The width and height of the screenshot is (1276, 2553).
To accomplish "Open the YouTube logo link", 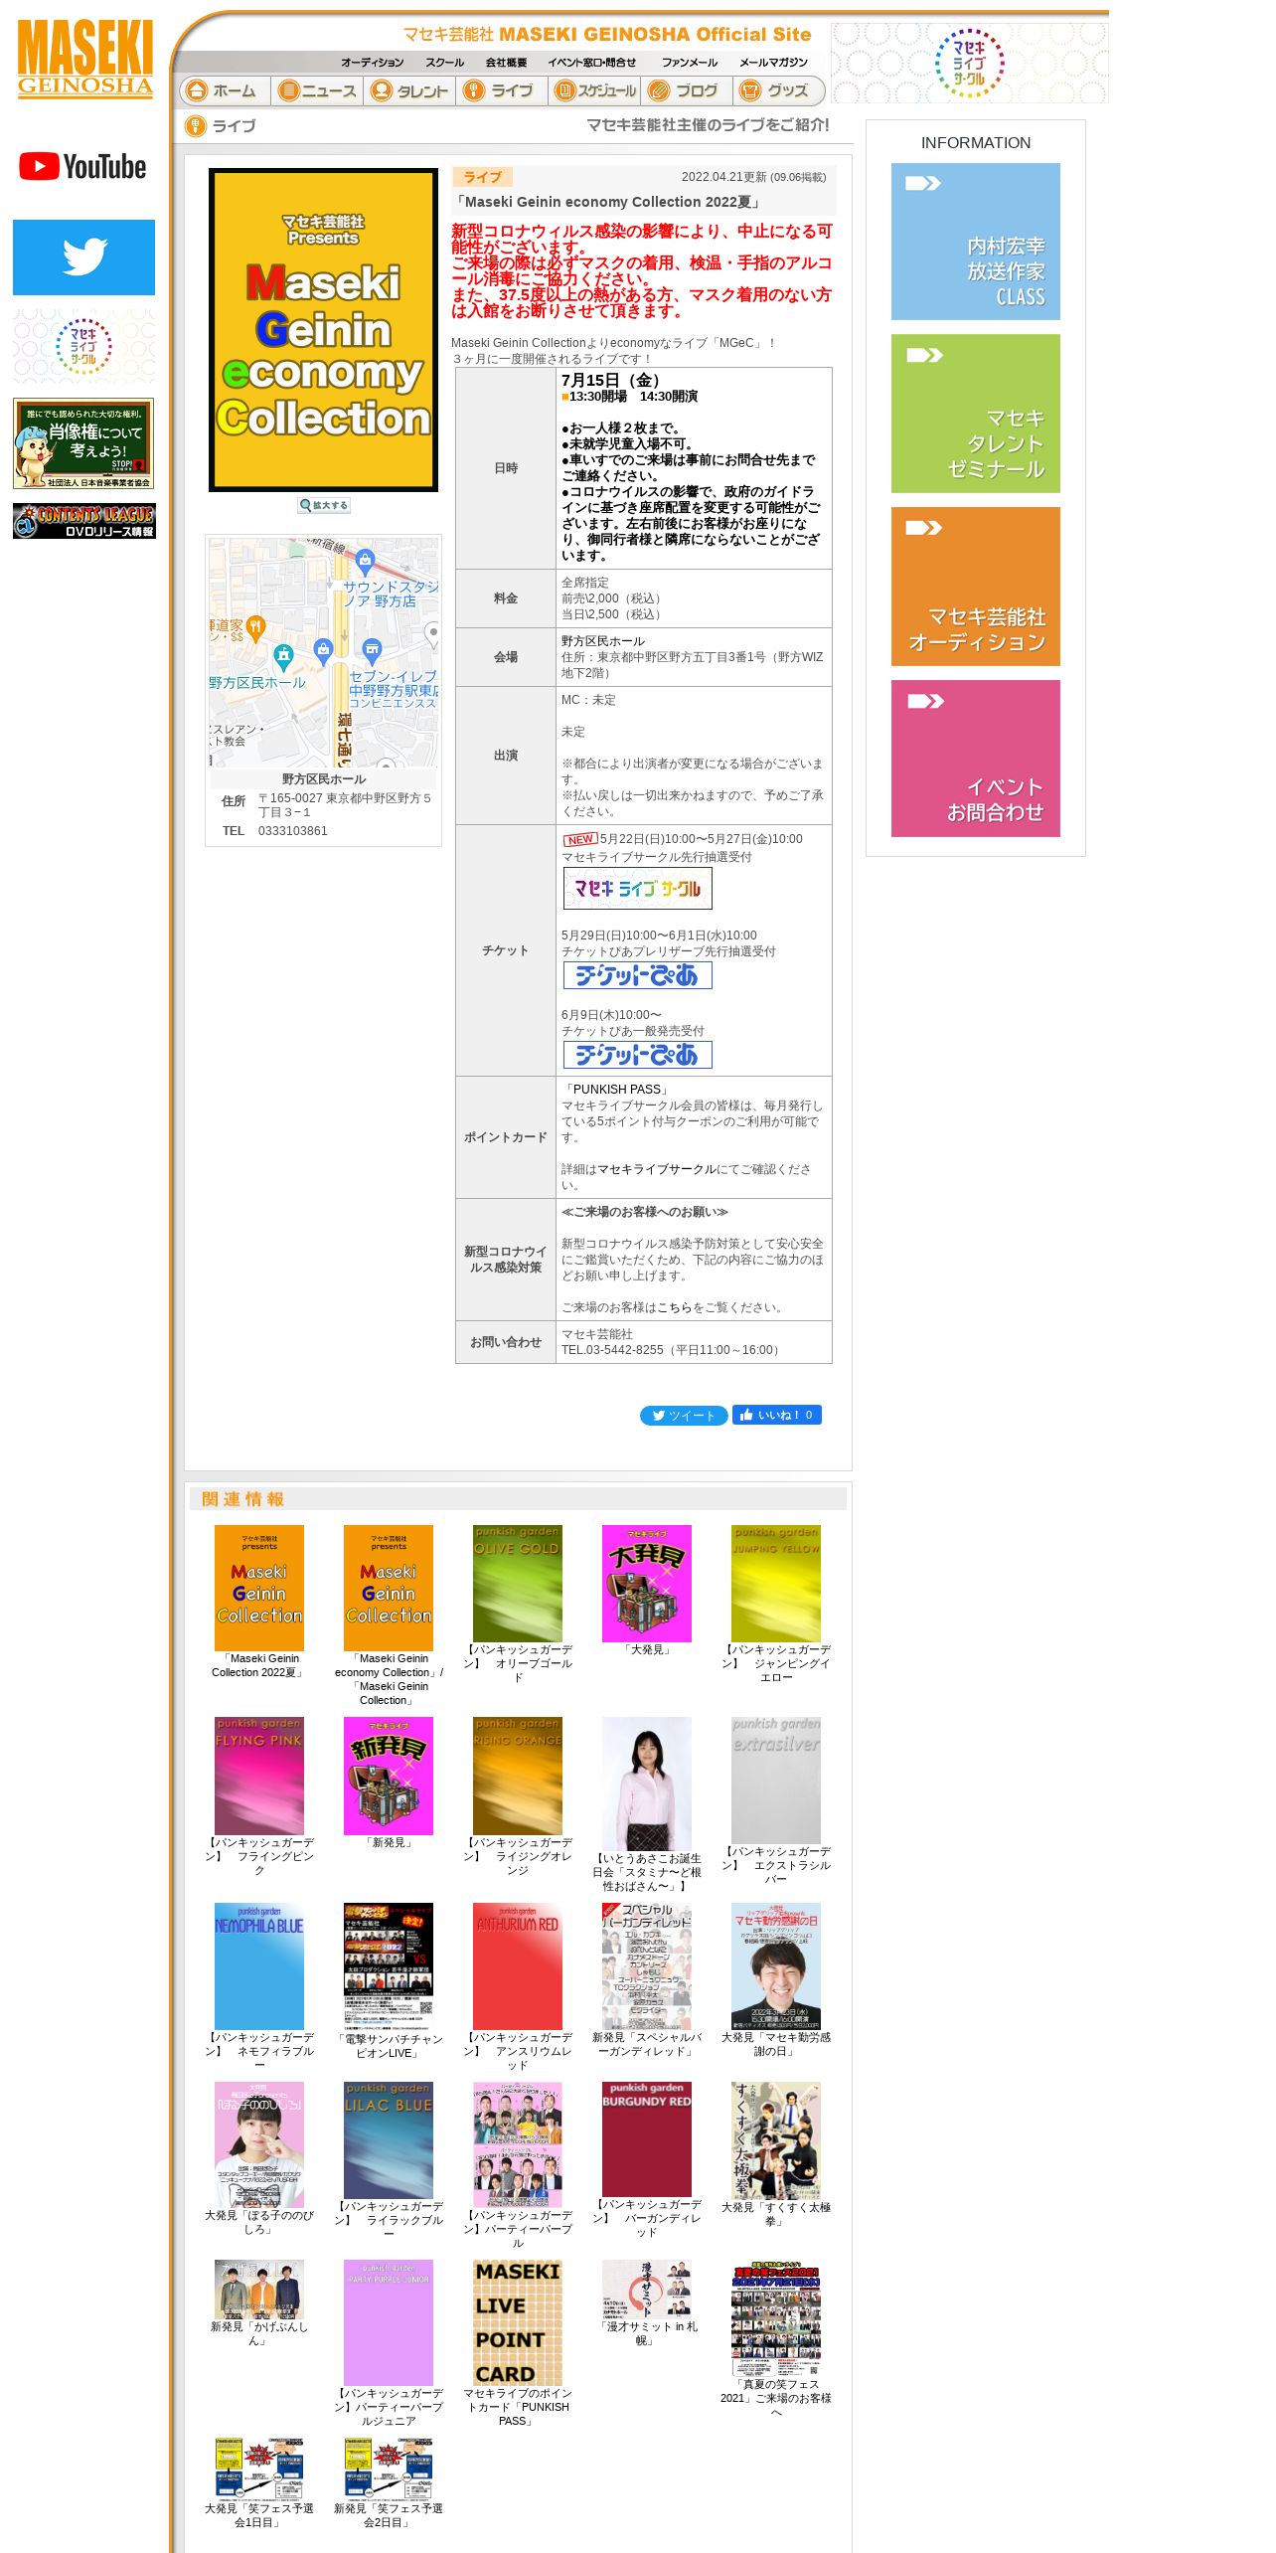I will tap(83, 166).
